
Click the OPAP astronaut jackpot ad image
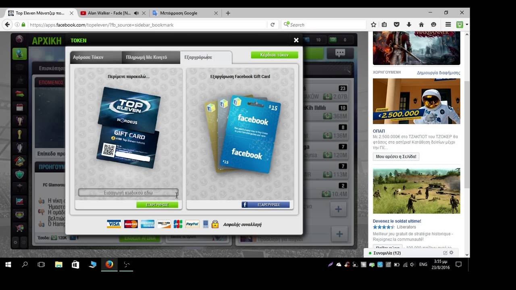click(416, 101)
